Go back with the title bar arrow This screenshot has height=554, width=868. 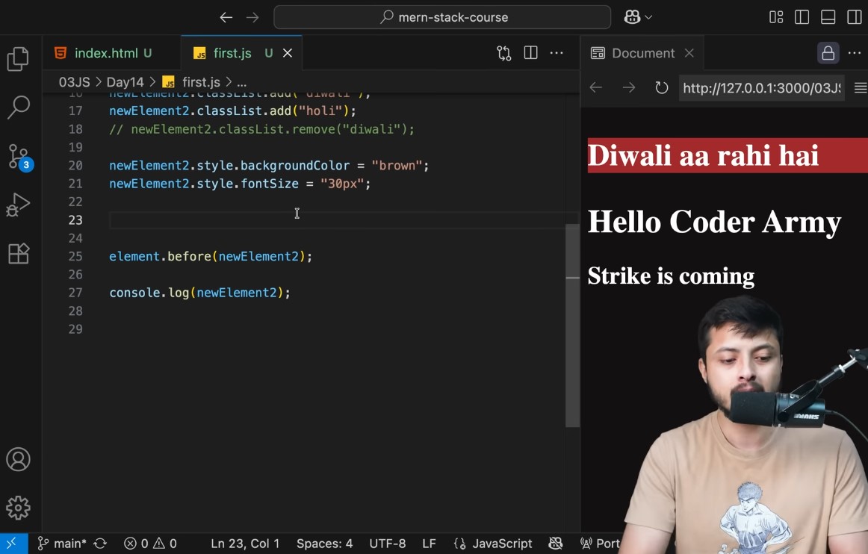(x=226, y=18)
